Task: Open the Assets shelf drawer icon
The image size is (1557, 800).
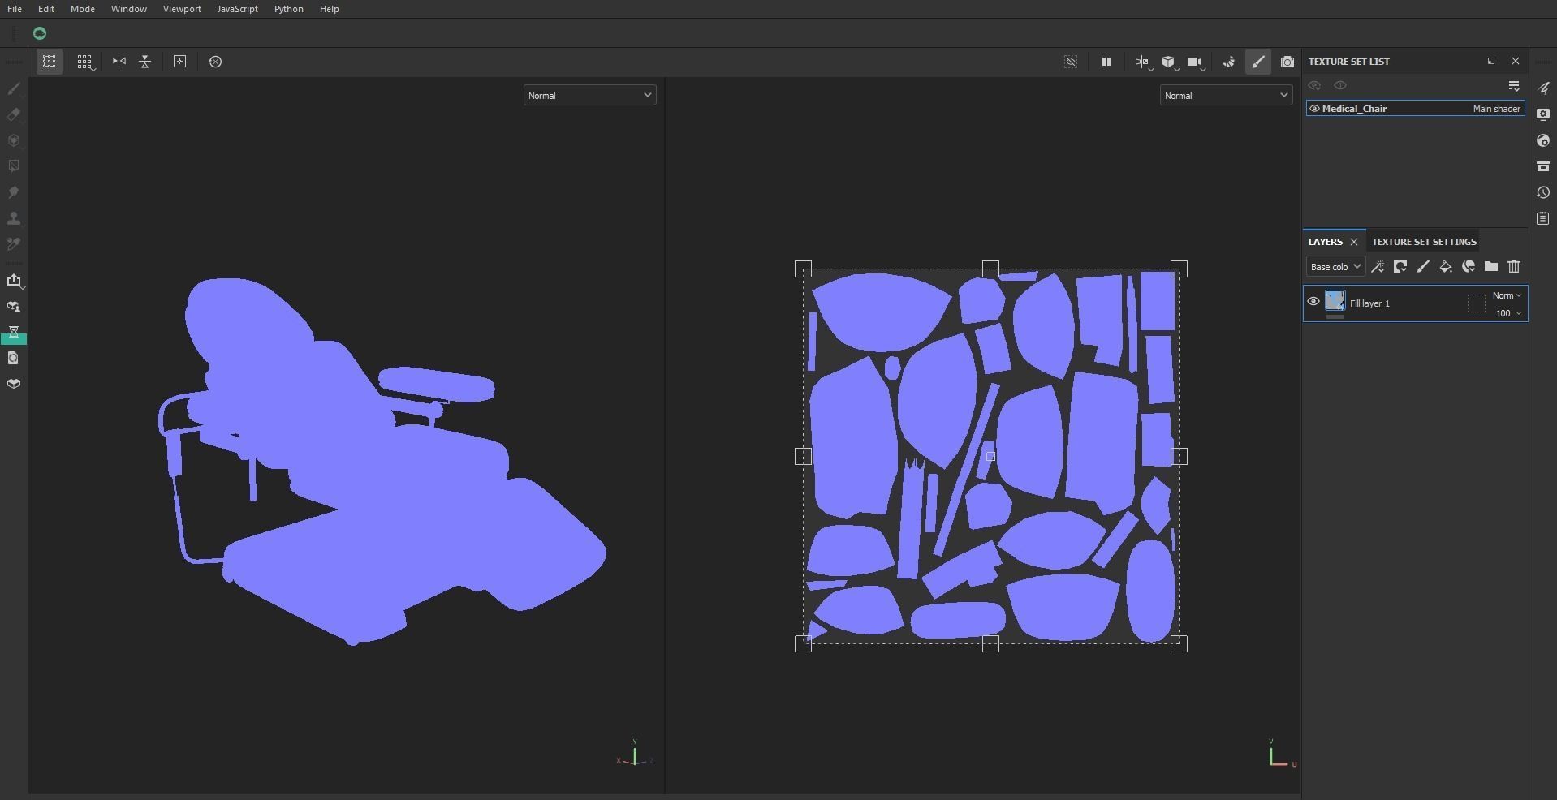Action: coord(1543,166)
